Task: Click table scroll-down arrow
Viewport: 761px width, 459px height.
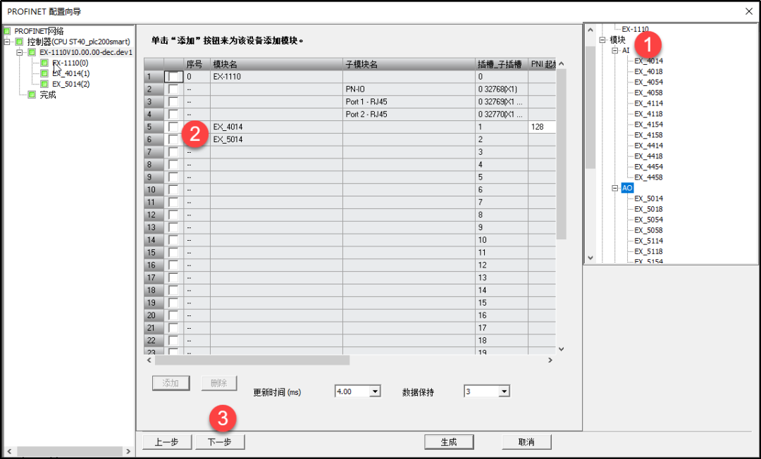Action: pos(562,349)
